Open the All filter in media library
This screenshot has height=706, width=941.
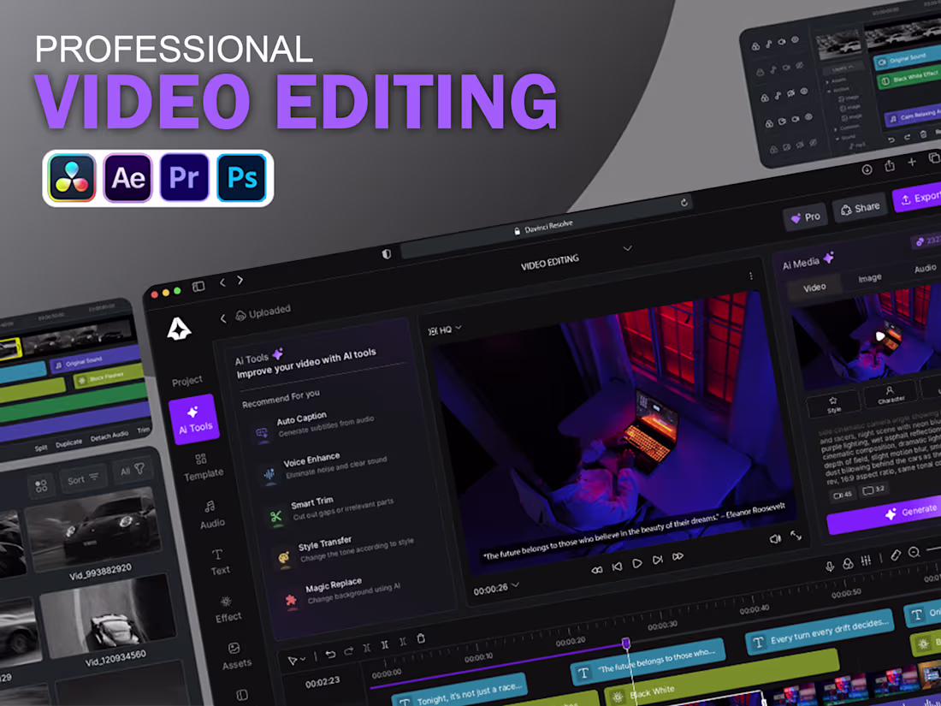[x=133, y=470]
